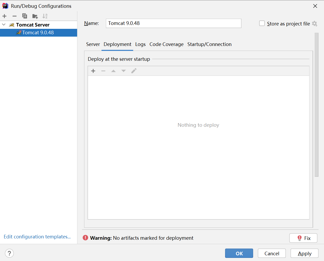324x261 pixels.
Task: Select Tomcat 9.0.48 configuration entry
Action: [x=38, y=33]
